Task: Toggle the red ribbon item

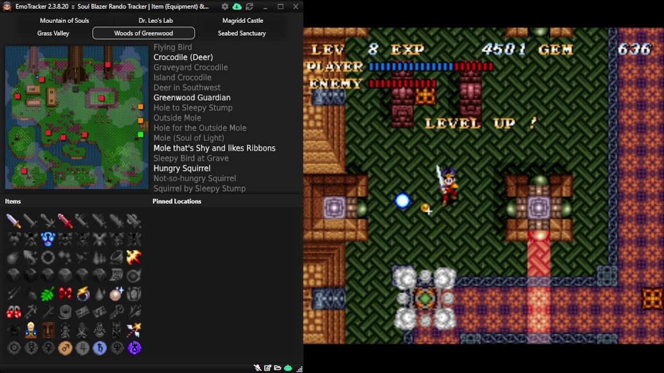Action: tap(65, 294)
